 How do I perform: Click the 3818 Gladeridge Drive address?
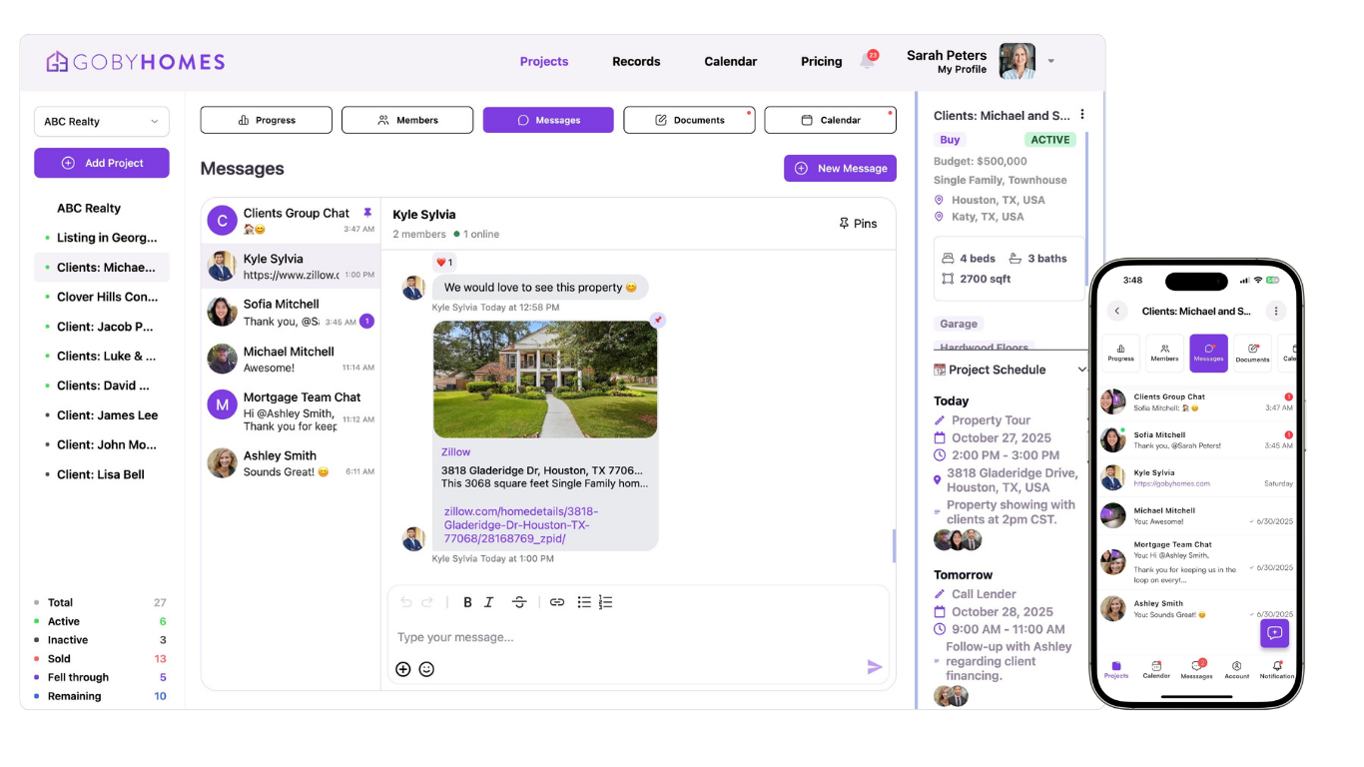click(1012, 480)
